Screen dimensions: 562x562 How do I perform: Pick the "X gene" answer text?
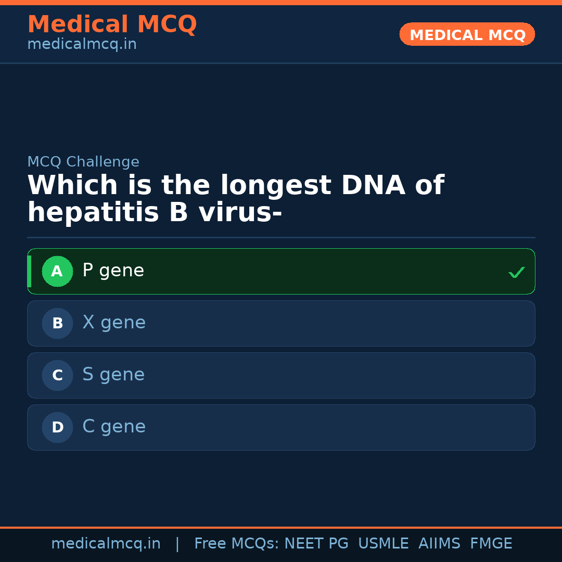pos(114,323)
